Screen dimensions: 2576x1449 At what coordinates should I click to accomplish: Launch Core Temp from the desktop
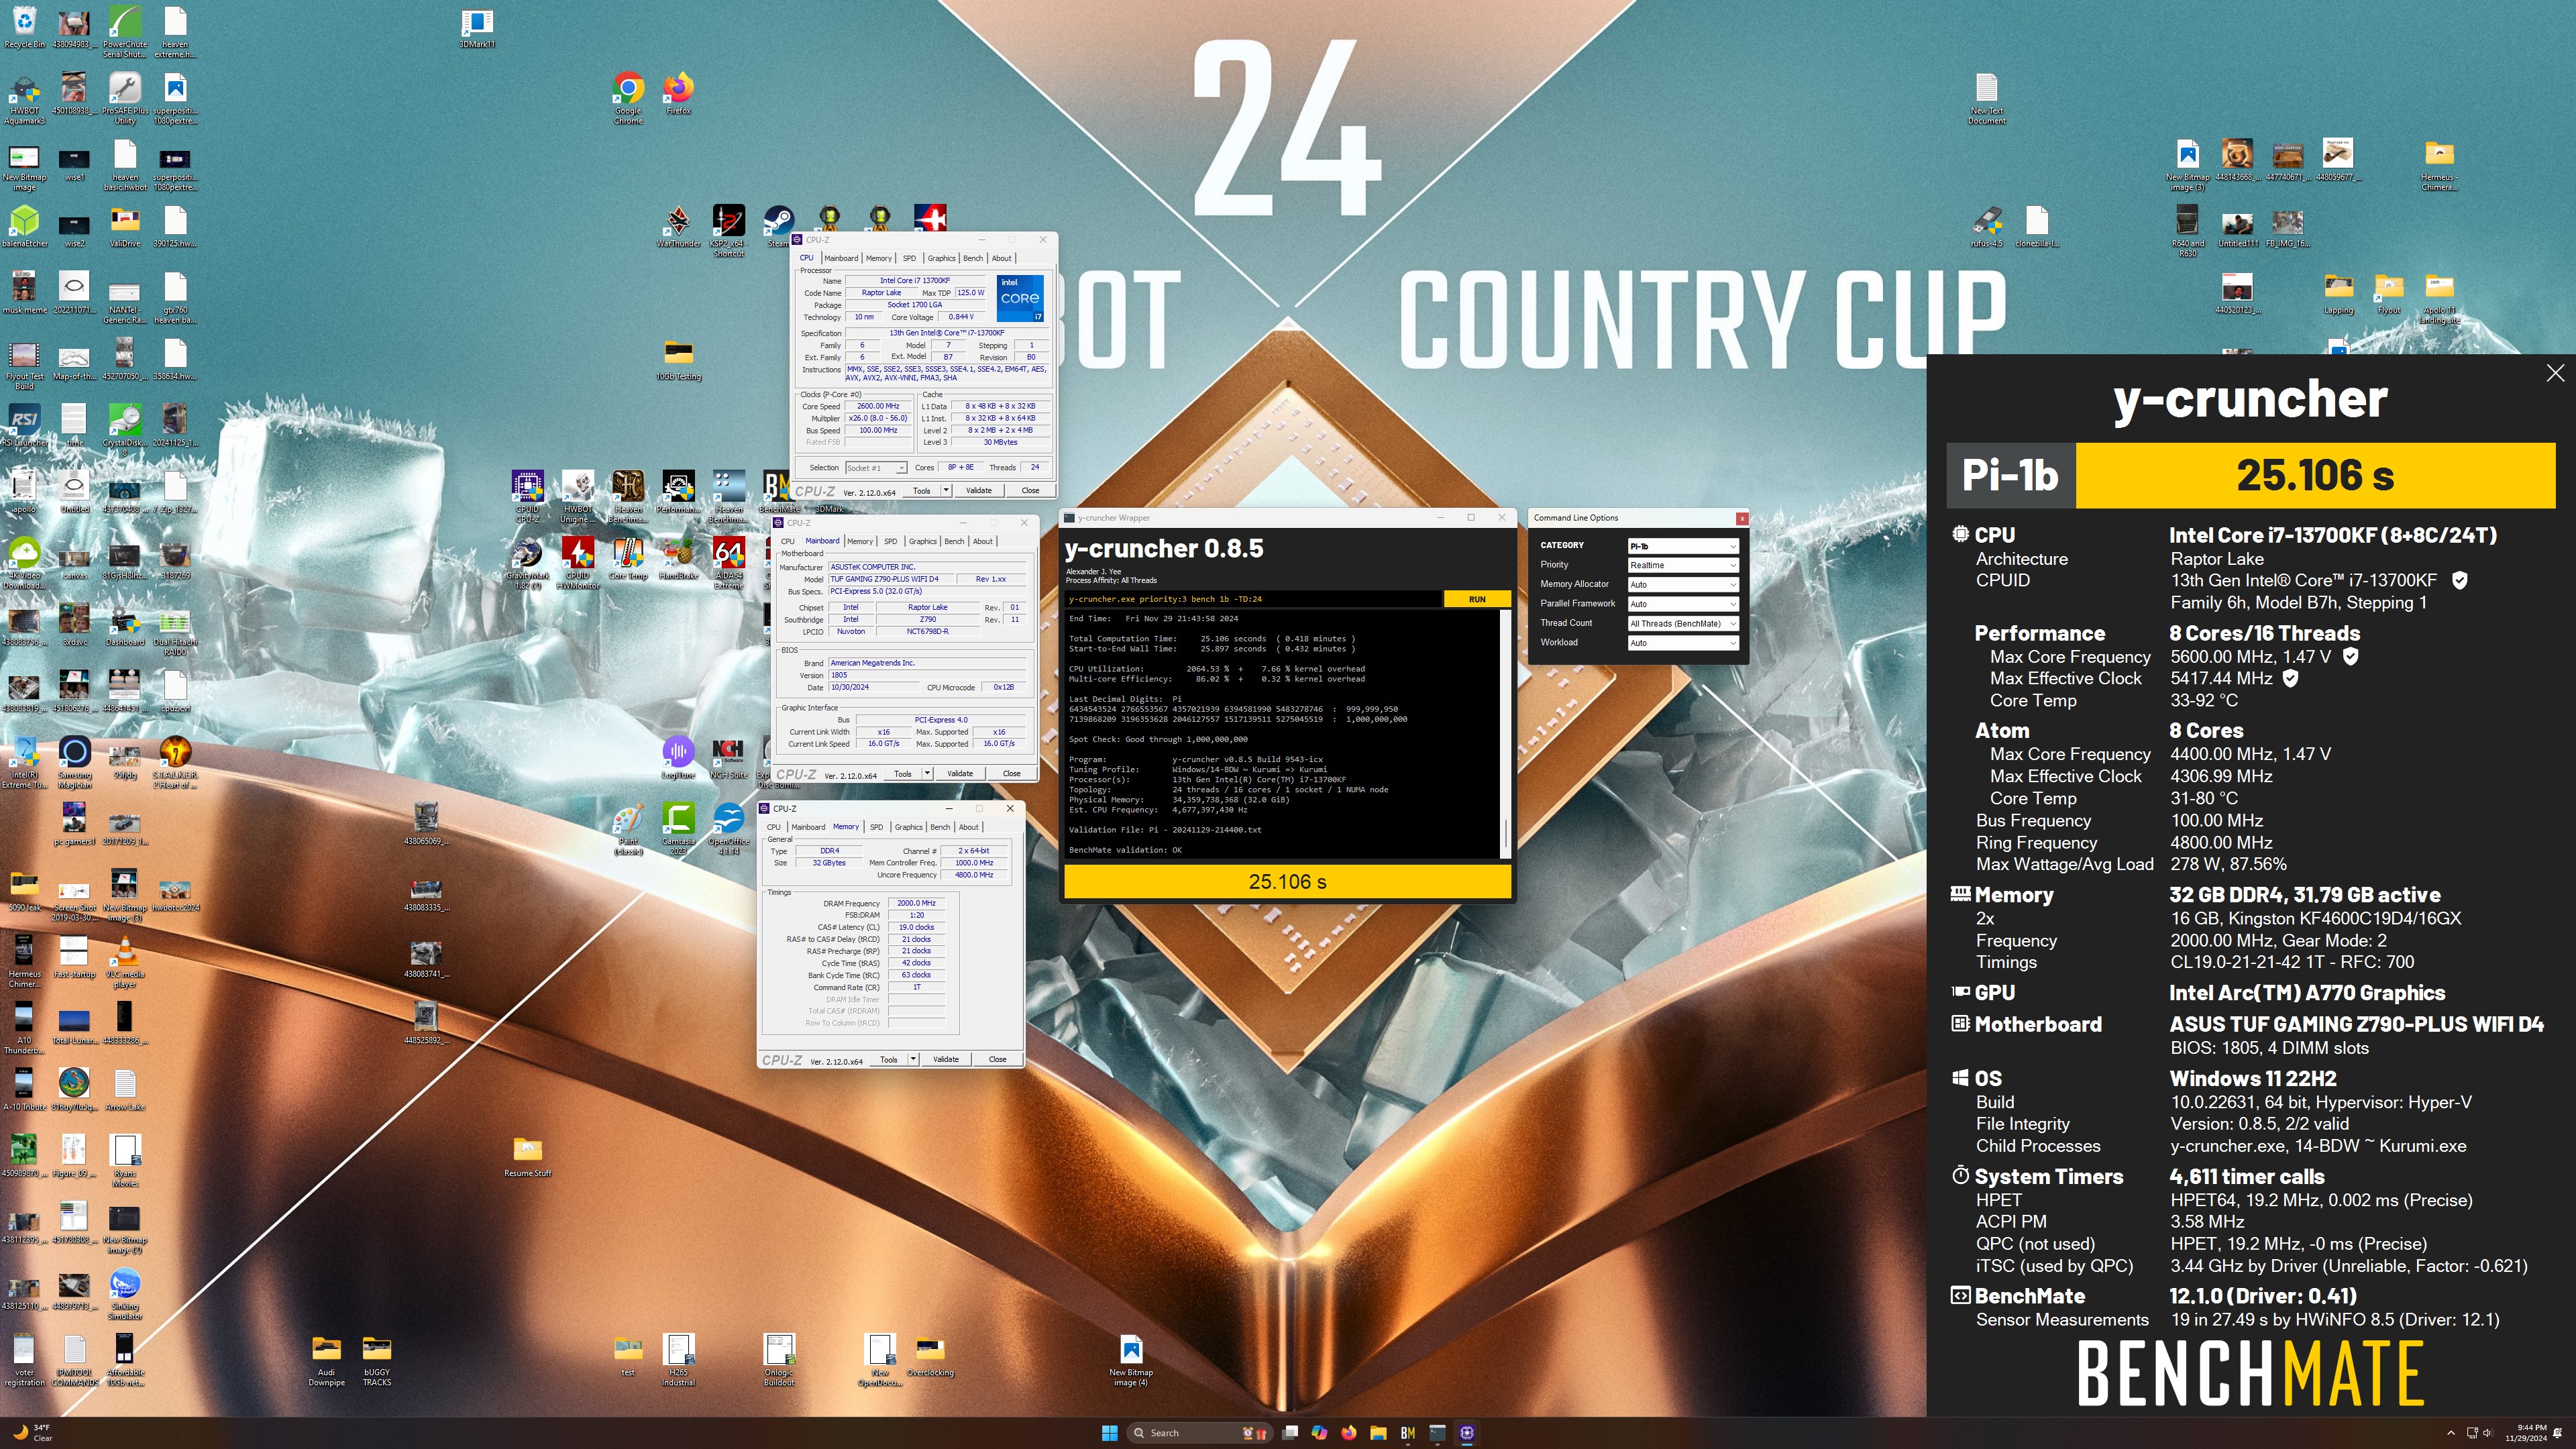pyautogui.click(x=628, y=558)
